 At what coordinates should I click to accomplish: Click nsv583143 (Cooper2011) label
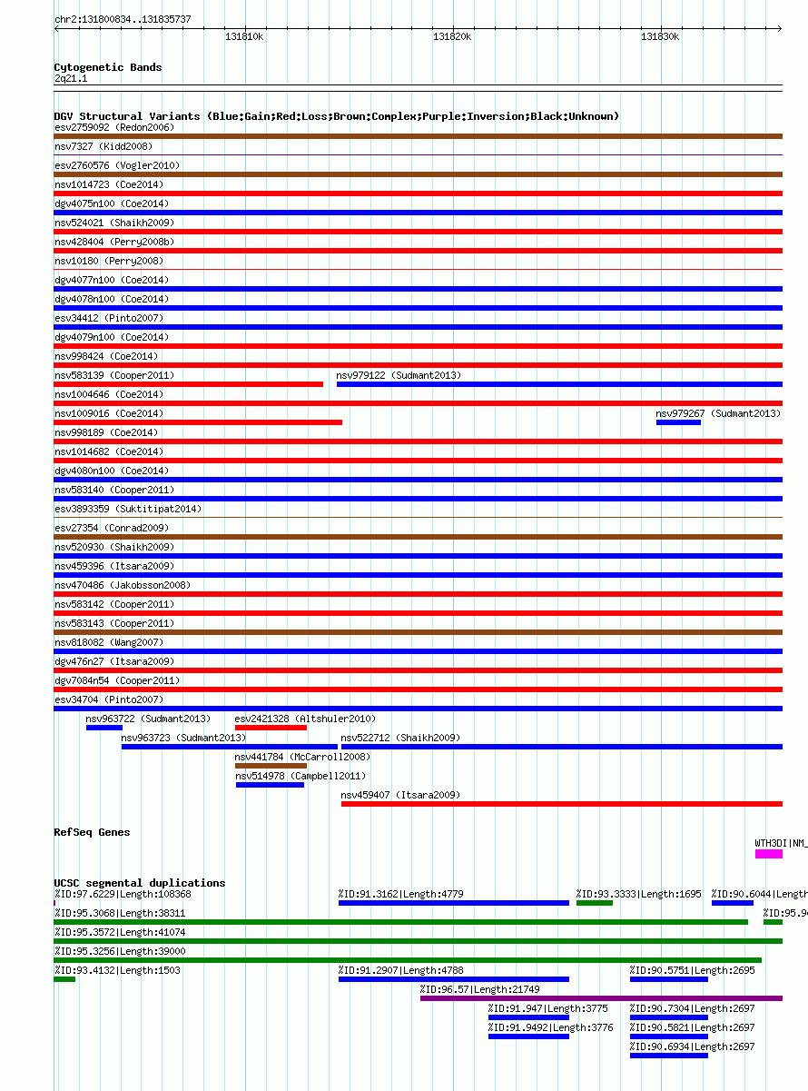114,623
